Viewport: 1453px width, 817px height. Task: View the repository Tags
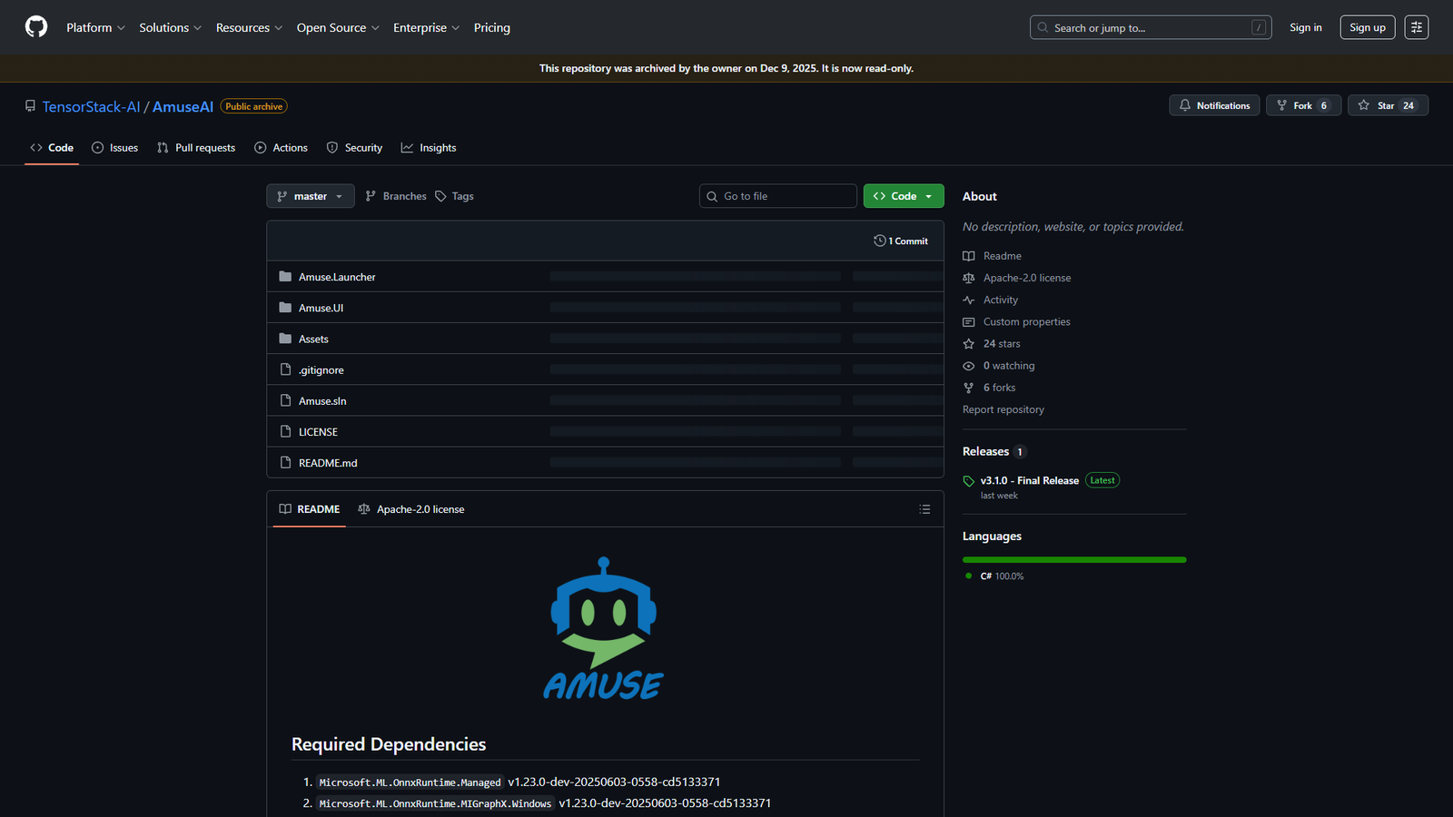pos(454,196)
